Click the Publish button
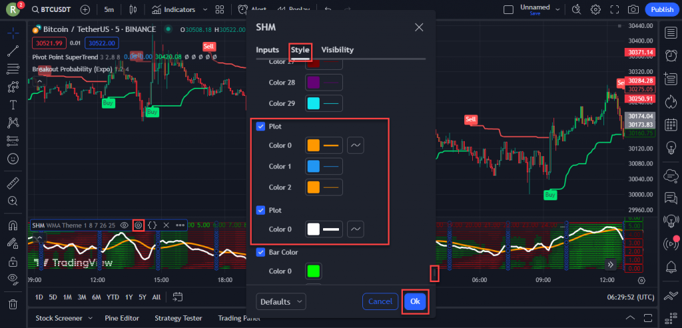The height and width of the screenshot is (328, 682). [662, 9]
